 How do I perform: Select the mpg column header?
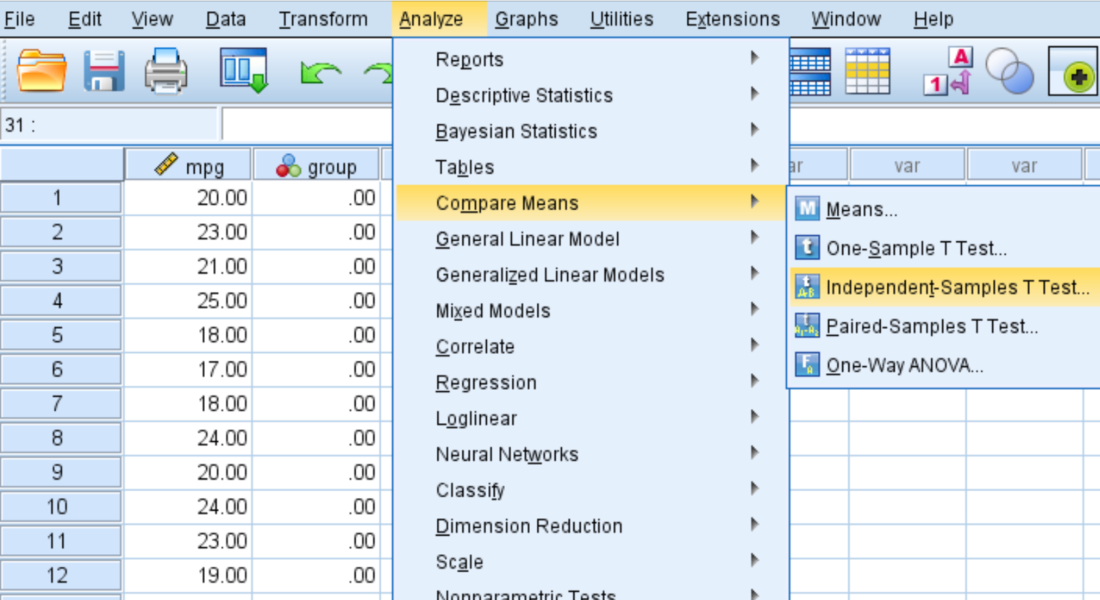tap(187, 165)
